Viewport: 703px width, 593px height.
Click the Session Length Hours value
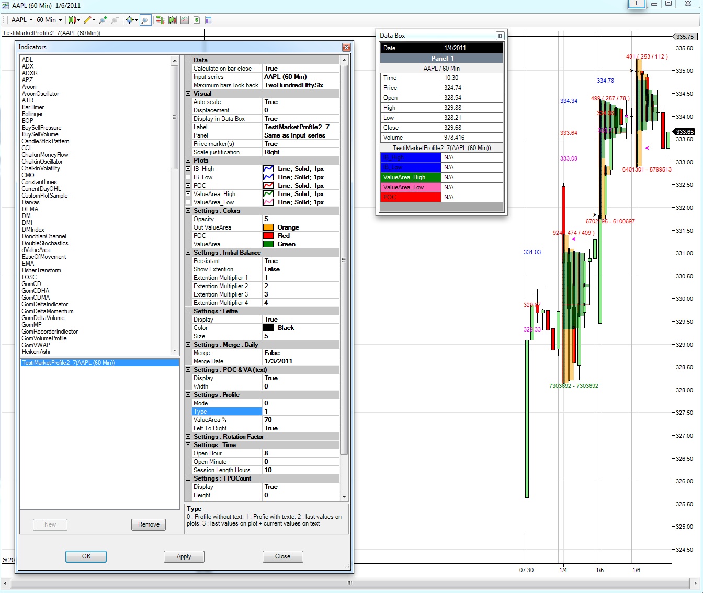pyautogui.click(x=301, y=470)
